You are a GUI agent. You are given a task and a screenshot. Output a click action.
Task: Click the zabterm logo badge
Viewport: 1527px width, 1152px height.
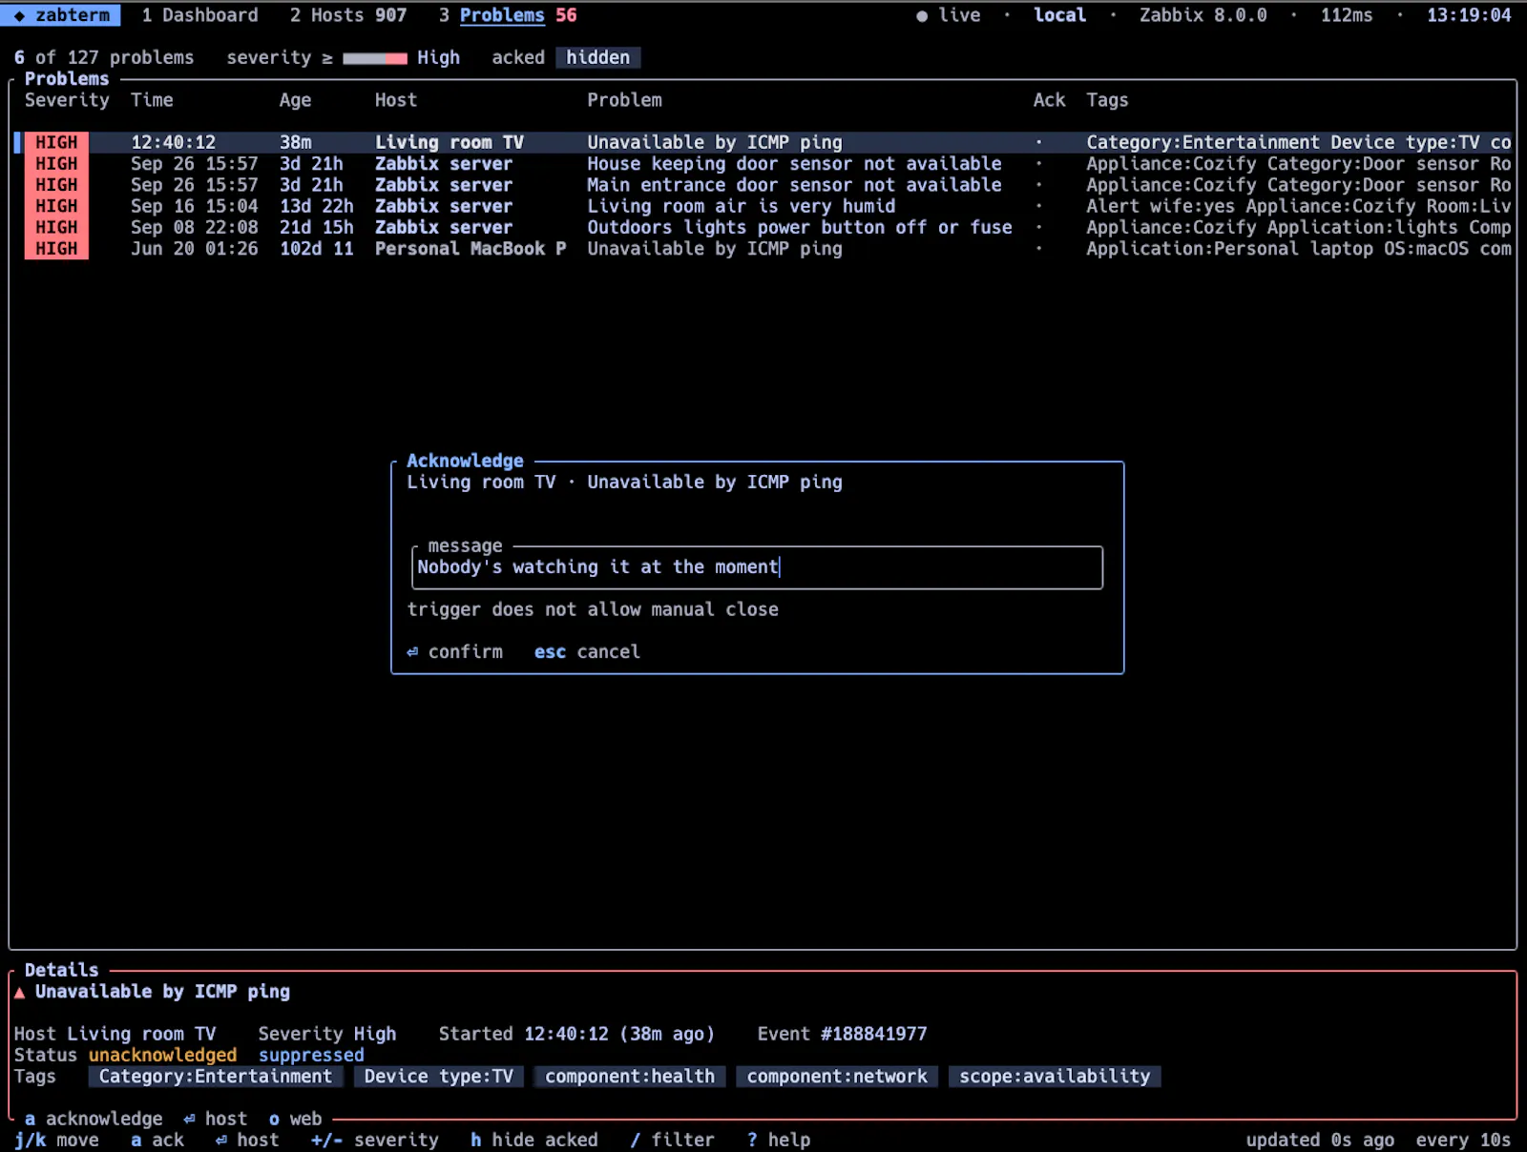tap(62, 15)
